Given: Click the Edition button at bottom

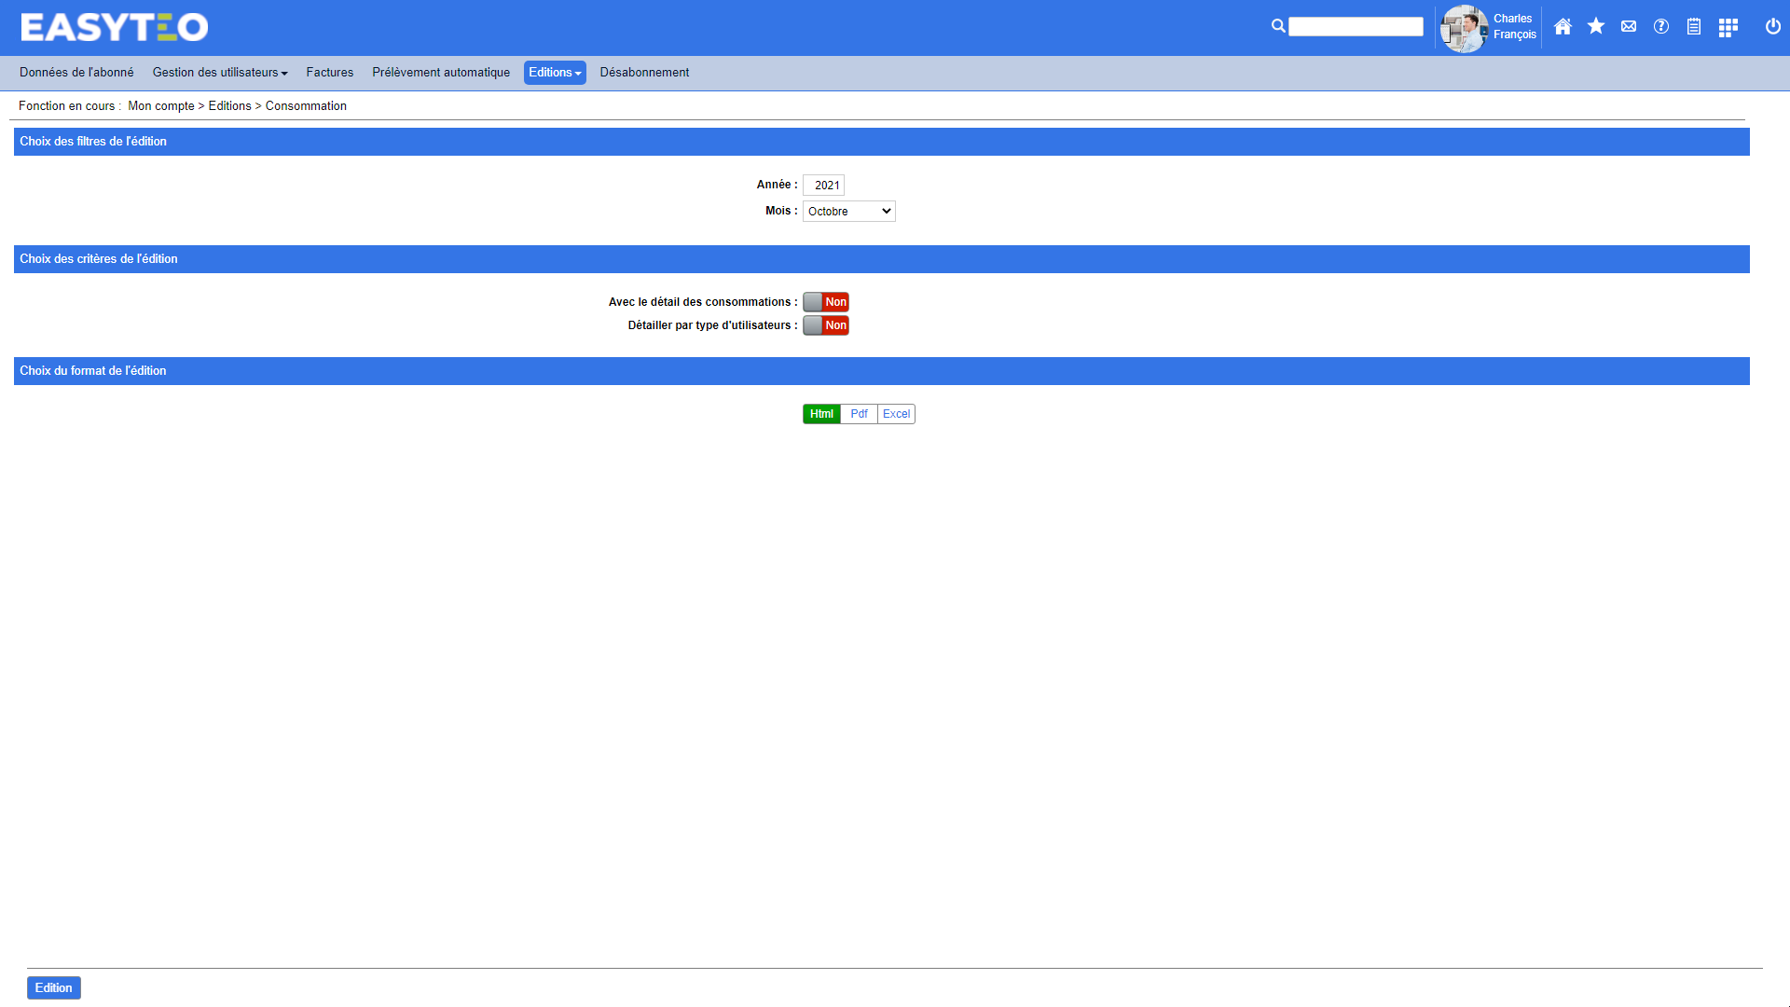Looking at the screenshot, I should (54, 988).
